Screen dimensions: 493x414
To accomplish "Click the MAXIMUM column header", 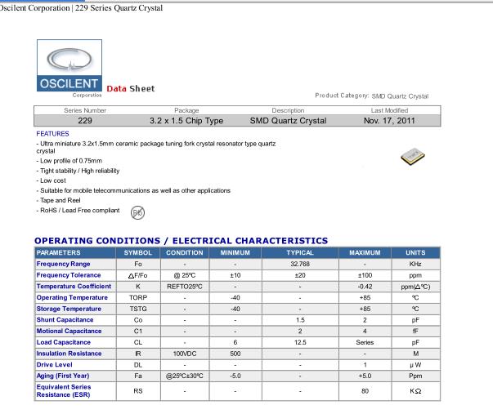I will 365,253.
